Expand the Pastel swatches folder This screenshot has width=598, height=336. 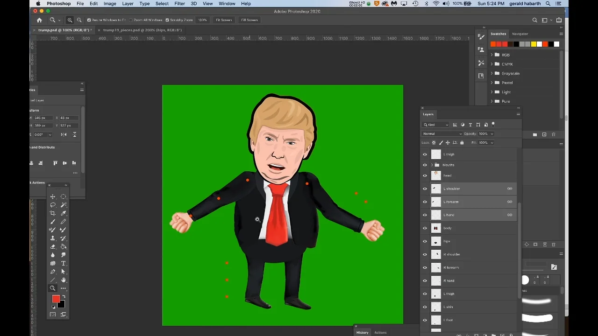click(491, 83)
